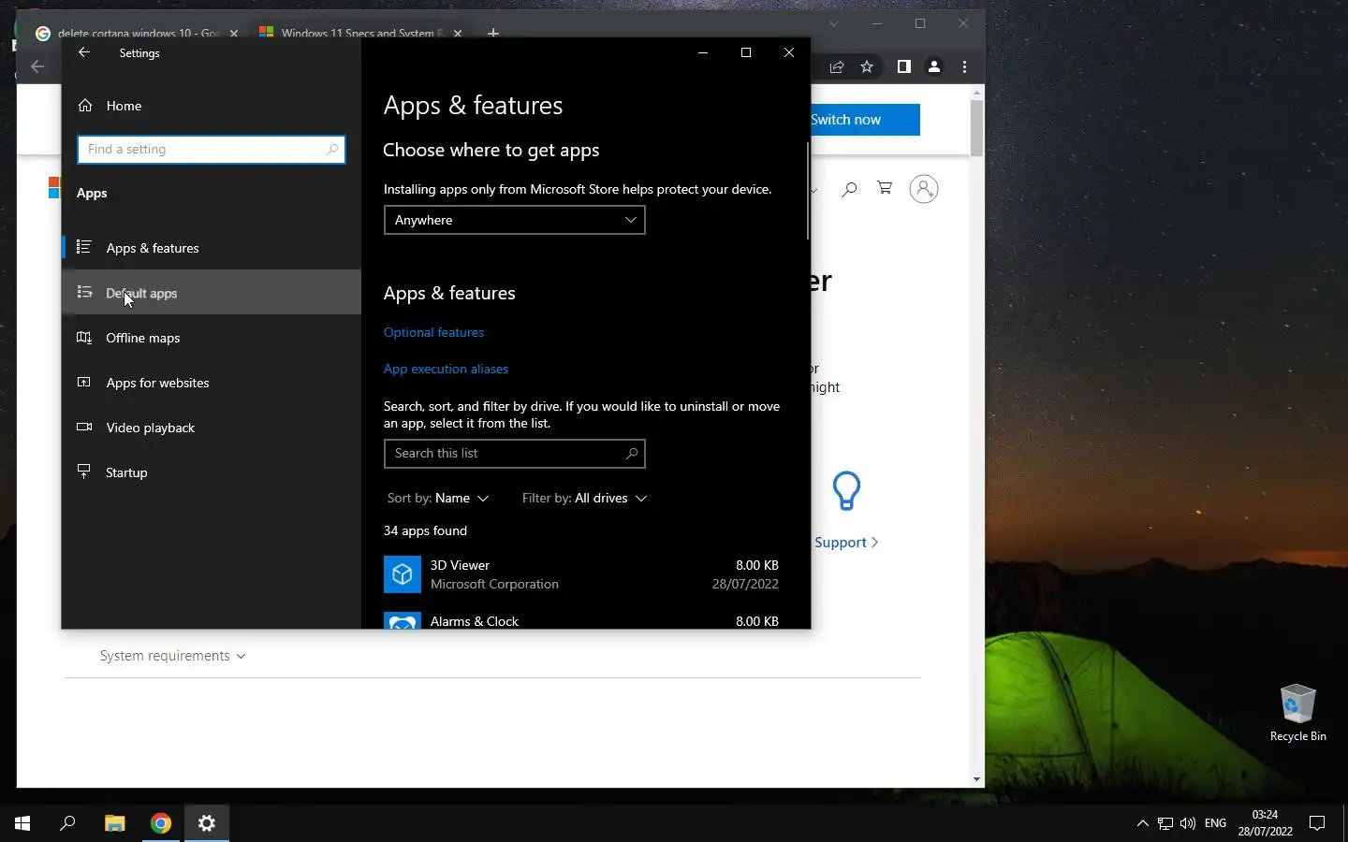This screenshot has width=1348, height=842.
Task: Click the Apps for websites icon
Action: [x=84, y=382]
